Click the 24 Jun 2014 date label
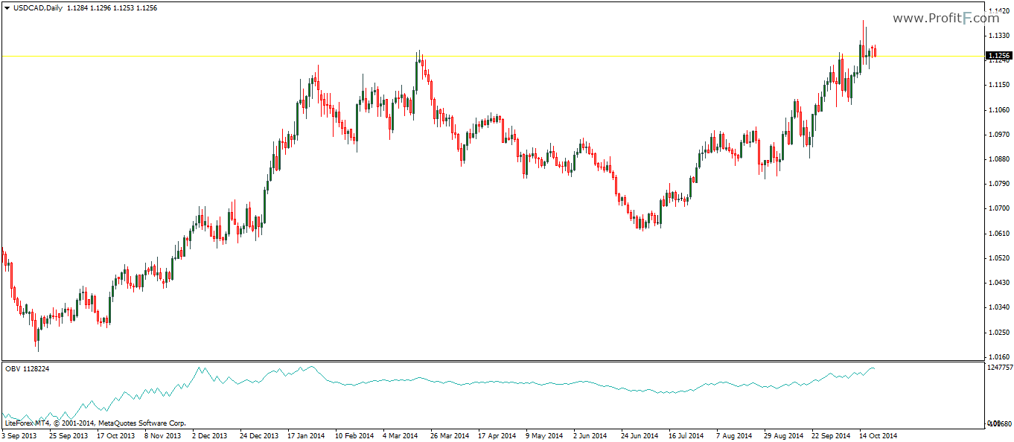The width and height of the screenshot is (1014, 442). [x=640, y=436]
